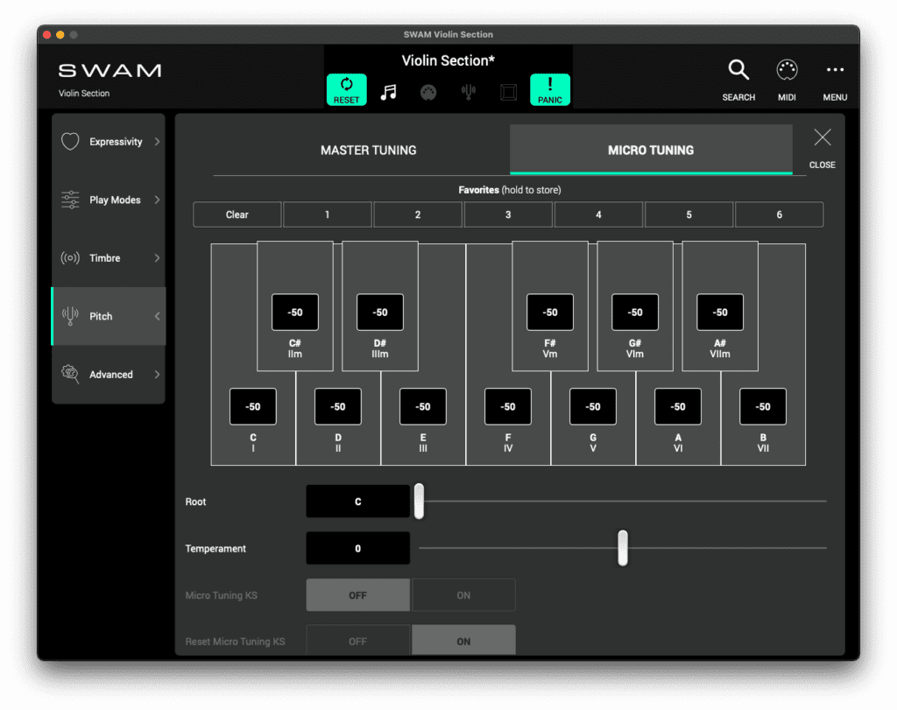The image size is (897, 710).
Task: Select the Timbre panel icon in sidebar
Action: (x=70, y=257)
